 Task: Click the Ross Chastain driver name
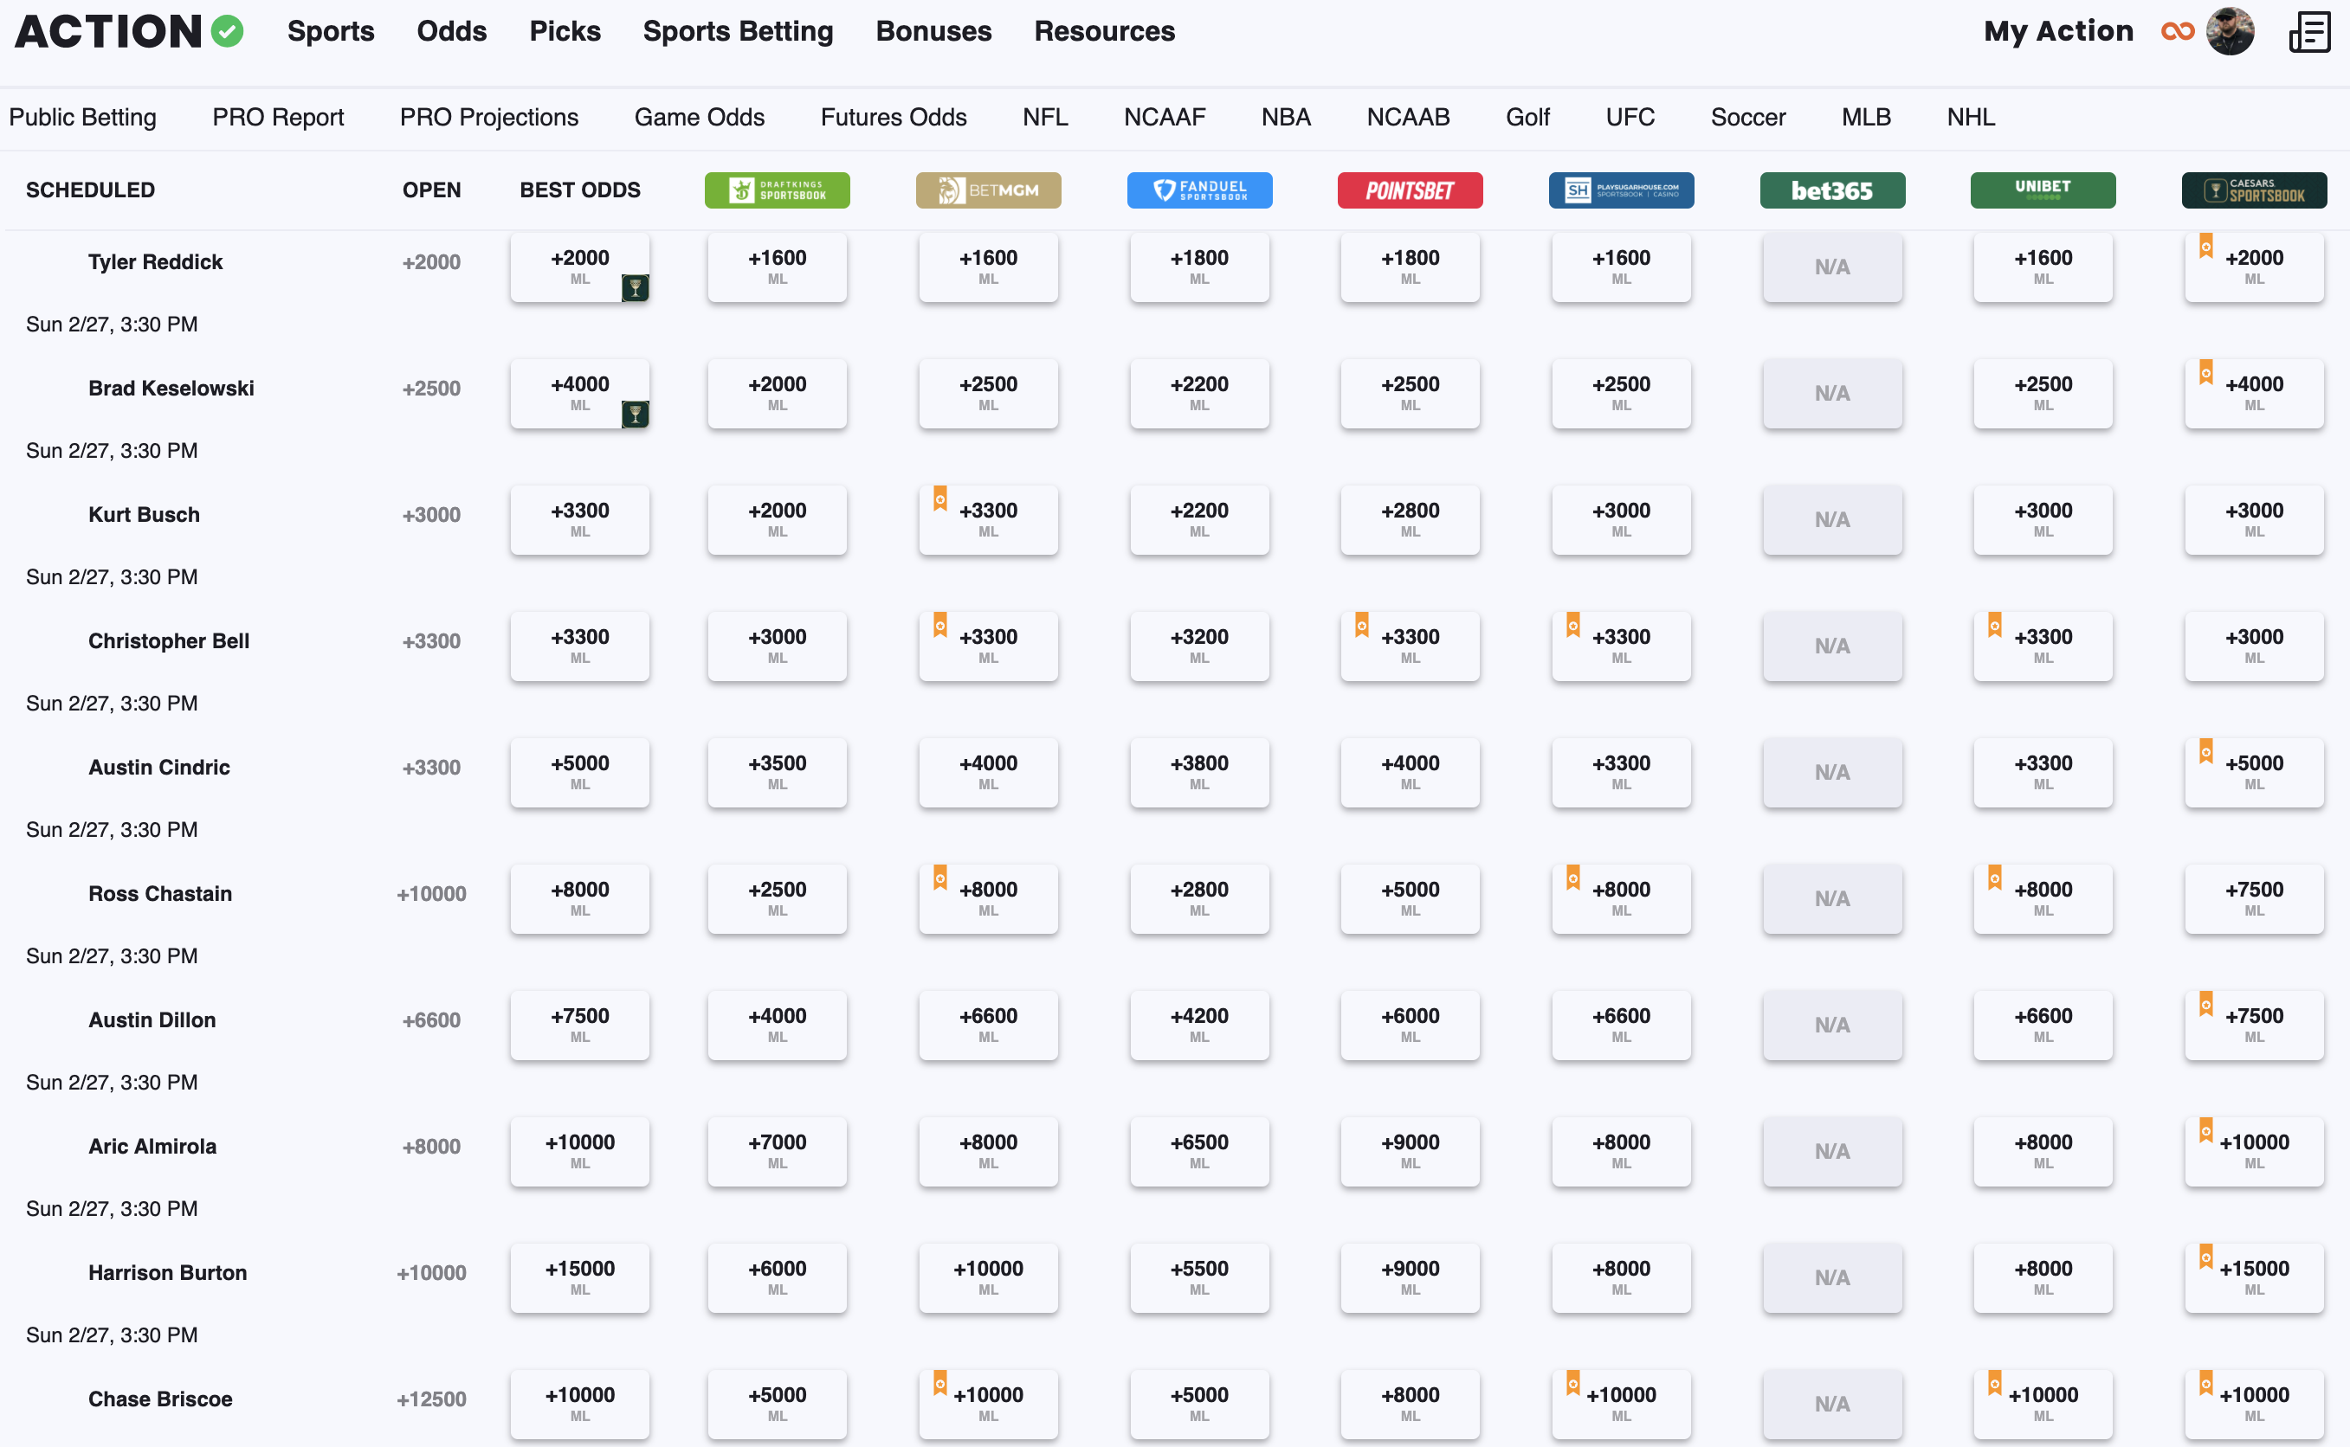160,893
